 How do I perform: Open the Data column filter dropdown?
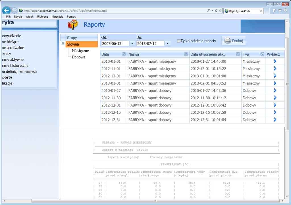124,54
